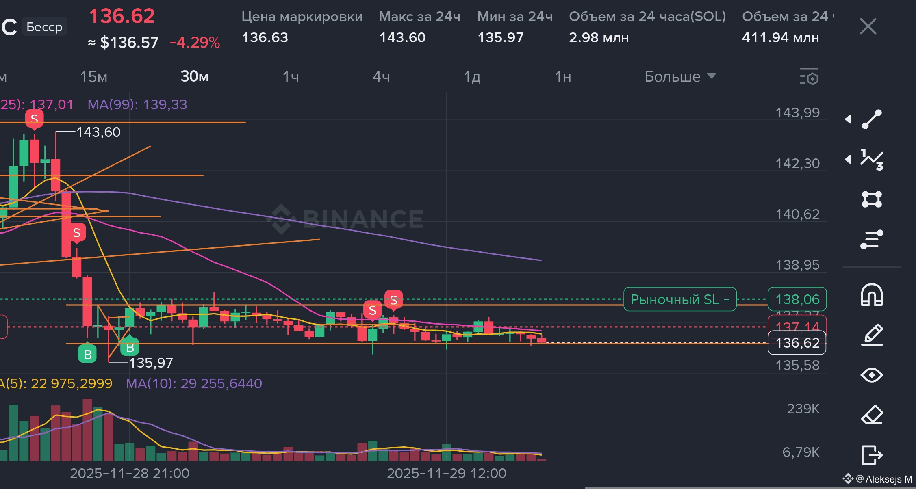Expand the wave pattern submenu arrow

848,159
